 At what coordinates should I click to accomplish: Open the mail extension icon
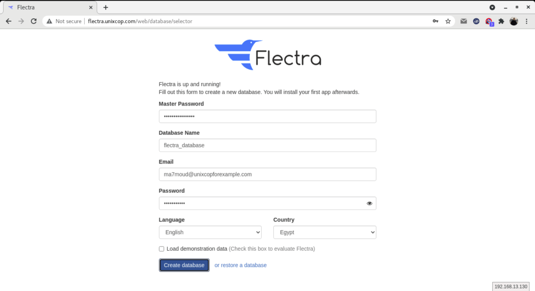click(463, 21)
